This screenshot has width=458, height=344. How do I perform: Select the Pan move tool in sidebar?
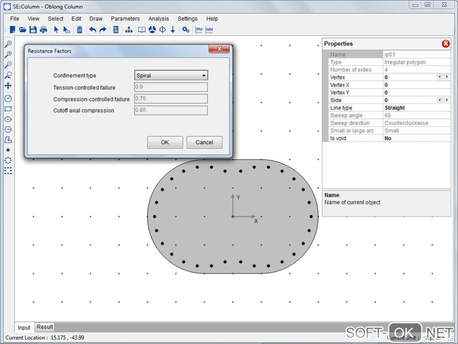click(8, 85)
